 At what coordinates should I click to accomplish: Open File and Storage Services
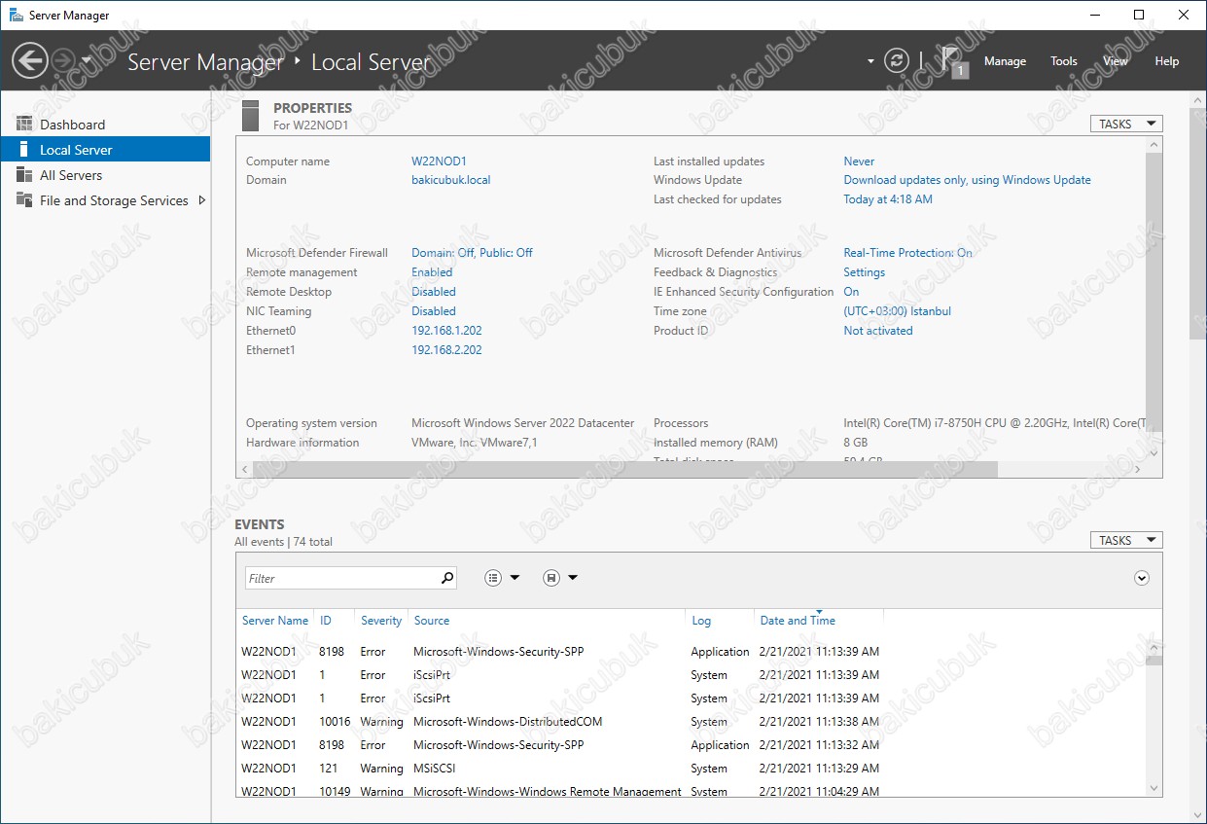114,200
